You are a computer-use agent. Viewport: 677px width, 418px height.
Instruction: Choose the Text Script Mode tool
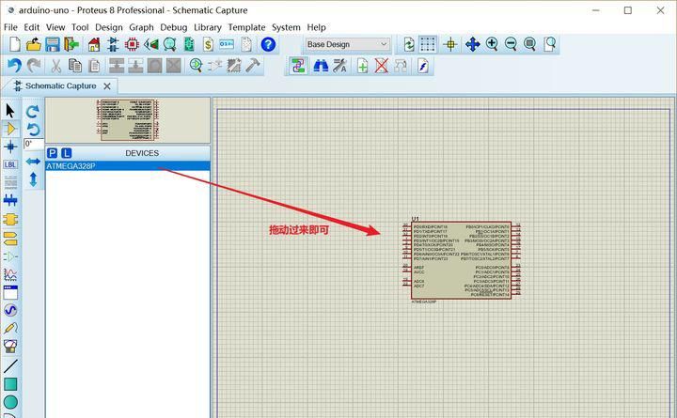point(10,182)
